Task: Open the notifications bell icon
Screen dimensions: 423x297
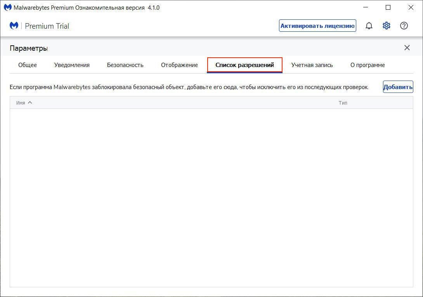Action: point(369,26)
